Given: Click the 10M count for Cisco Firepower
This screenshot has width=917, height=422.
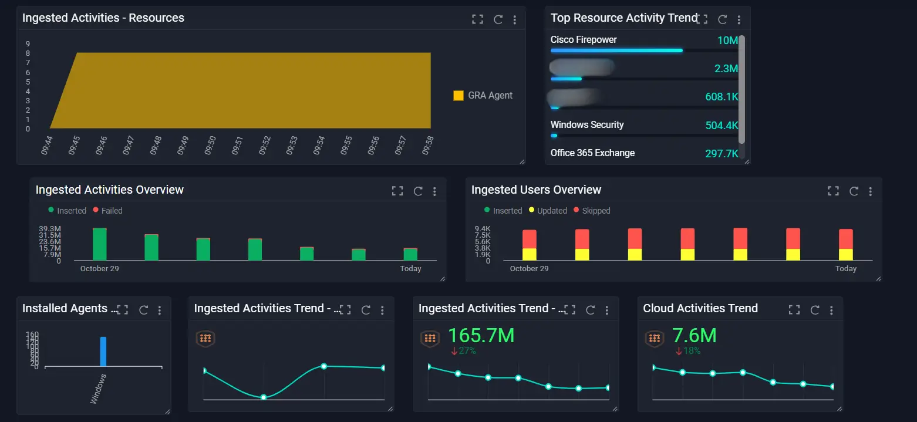Looking at the screenshot, I should pos(727,40).
